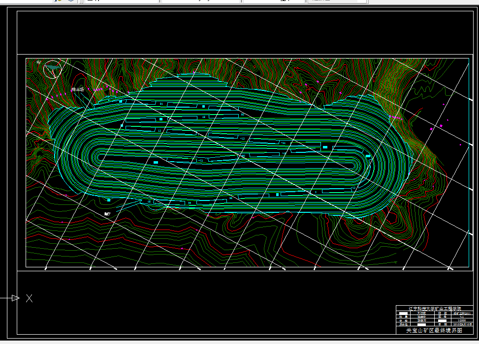The width and height of the screenshot is (479, 344).
Task: Select the bench elevation label 36
Action: [190, 203]
